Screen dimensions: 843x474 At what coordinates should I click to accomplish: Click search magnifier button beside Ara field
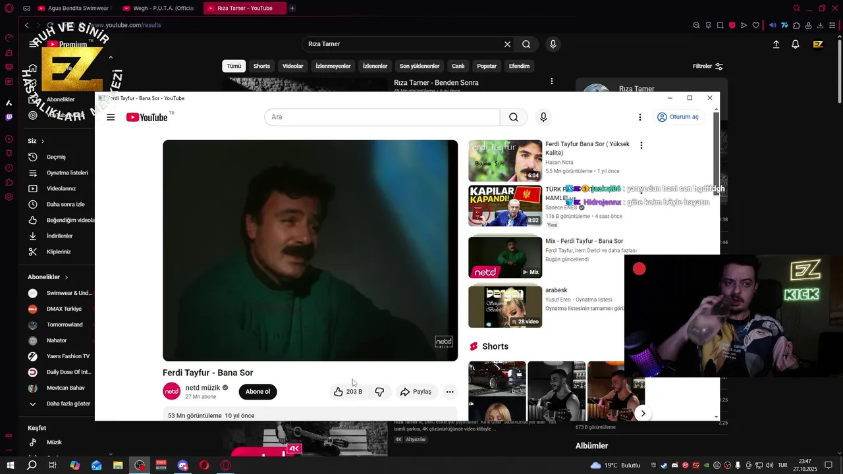pyautogui.click(x=514, y=117)
